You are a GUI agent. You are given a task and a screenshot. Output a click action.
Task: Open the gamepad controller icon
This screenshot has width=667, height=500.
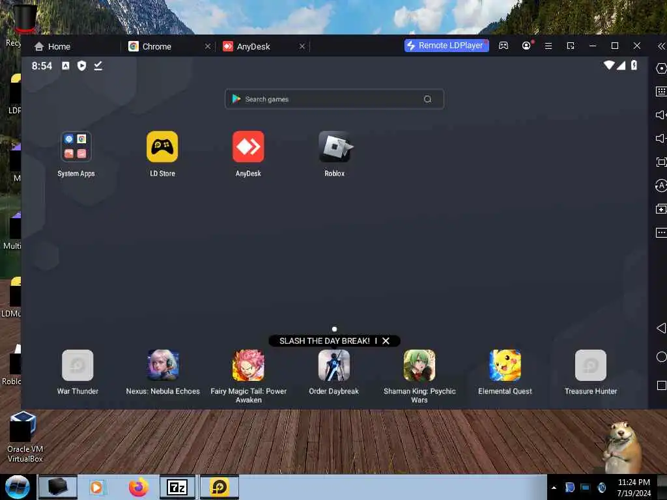tap(504, 46)
